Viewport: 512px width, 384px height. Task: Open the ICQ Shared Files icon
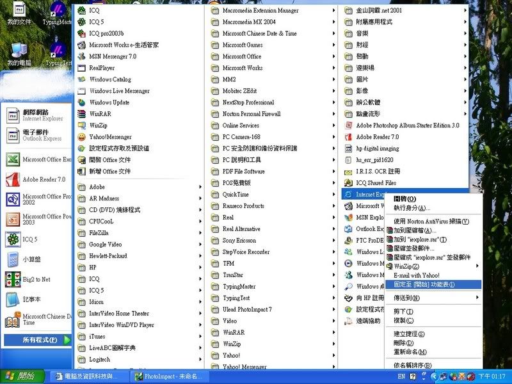point(348,183)
